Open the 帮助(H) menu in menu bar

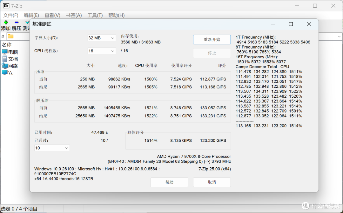point(116,15)
